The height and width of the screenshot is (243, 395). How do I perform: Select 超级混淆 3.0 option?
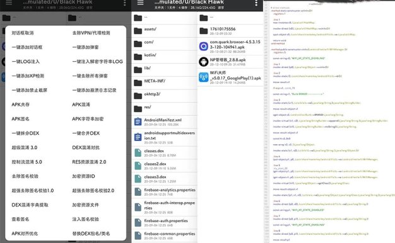click(25, 147)
